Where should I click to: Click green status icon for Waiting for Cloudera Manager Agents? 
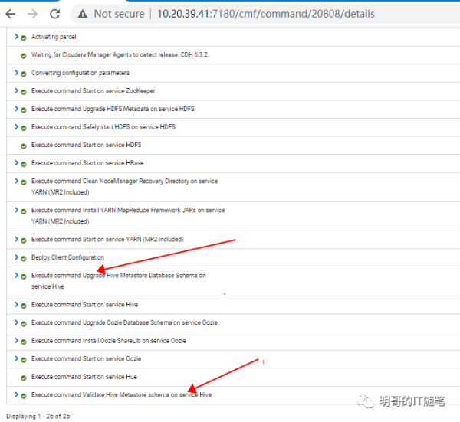click(x=24, y=55)
